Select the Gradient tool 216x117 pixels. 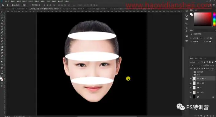coord(2,47)
